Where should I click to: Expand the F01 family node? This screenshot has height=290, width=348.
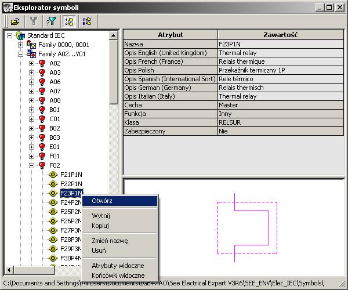31,156
